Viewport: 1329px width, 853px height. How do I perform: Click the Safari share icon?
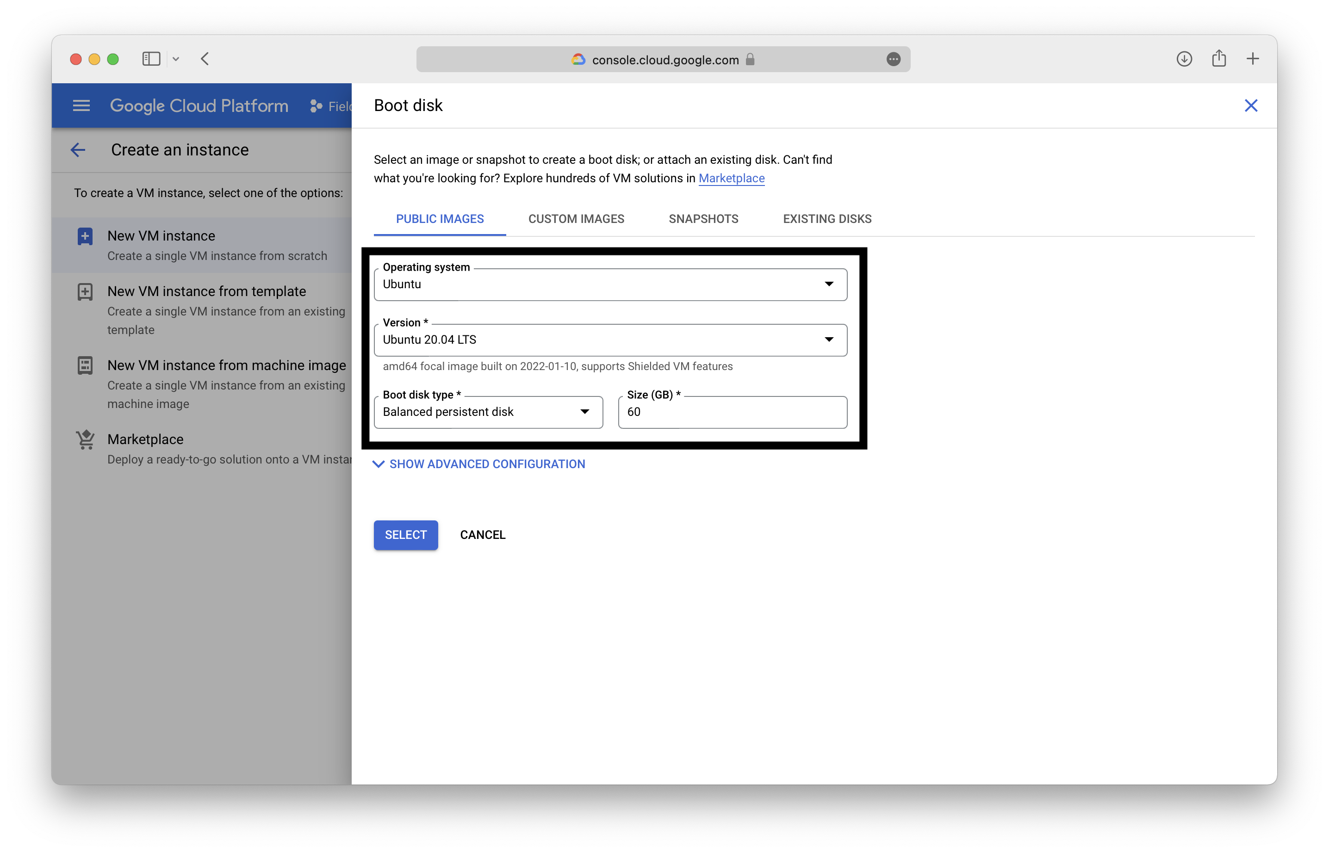tap(1218, 58)
